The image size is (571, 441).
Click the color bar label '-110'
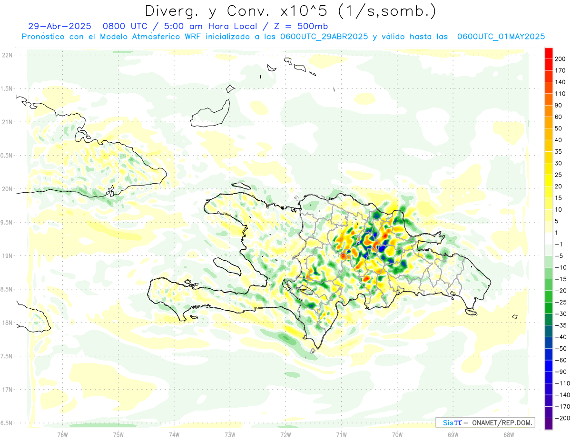[x=563, y=383]
